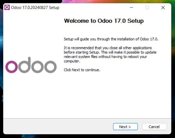Click the 'Odoo 17.0.20240827 Setup' window title

(35, 8)
